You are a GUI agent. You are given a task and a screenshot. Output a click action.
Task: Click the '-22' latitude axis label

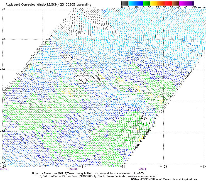pos(3,39)
